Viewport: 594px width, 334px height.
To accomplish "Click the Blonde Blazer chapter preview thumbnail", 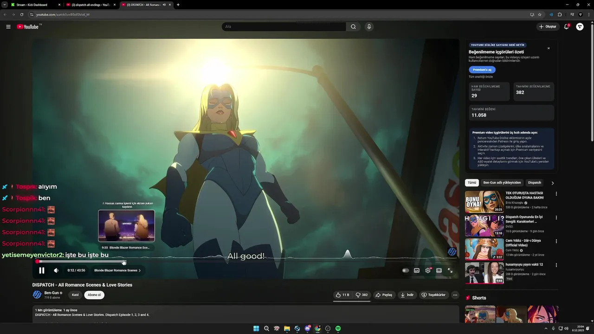I will tap(126, 226).
